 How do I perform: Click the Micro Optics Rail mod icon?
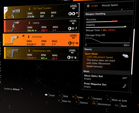(125, 78)
